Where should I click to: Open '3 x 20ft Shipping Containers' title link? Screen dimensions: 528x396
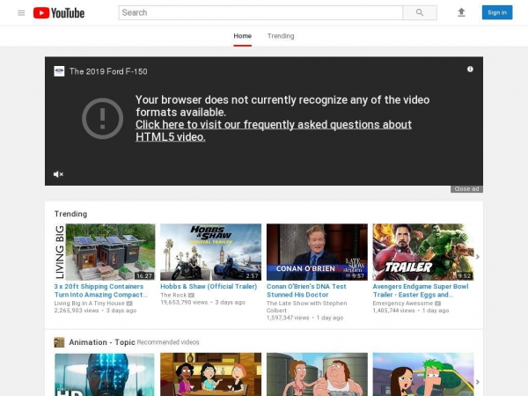(101, 290)
